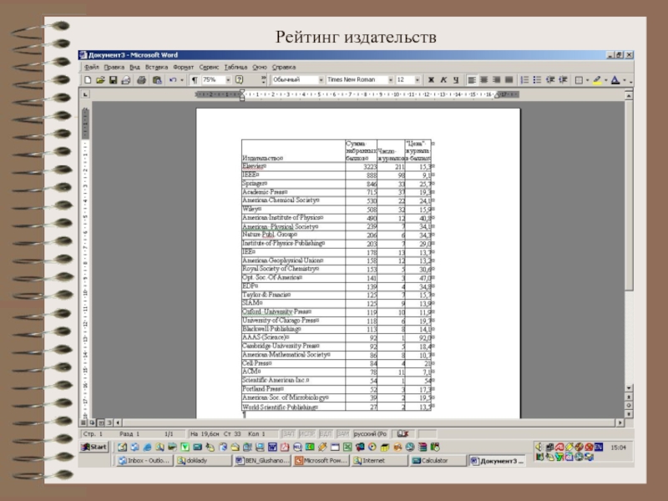The width and height of the screenshot is (668, 501).
Task: Align text left using the toolbar icon
Action: 472,80
